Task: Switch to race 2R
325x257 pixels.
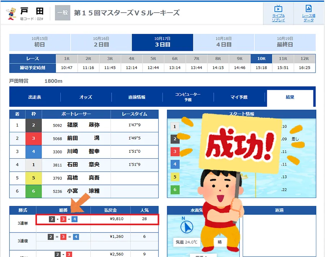Action: 88,59
